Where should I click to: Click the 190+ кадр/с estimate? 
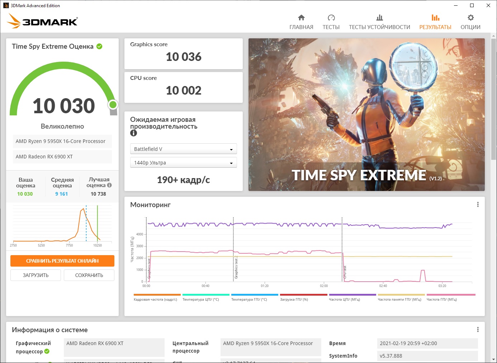point(183,180)
